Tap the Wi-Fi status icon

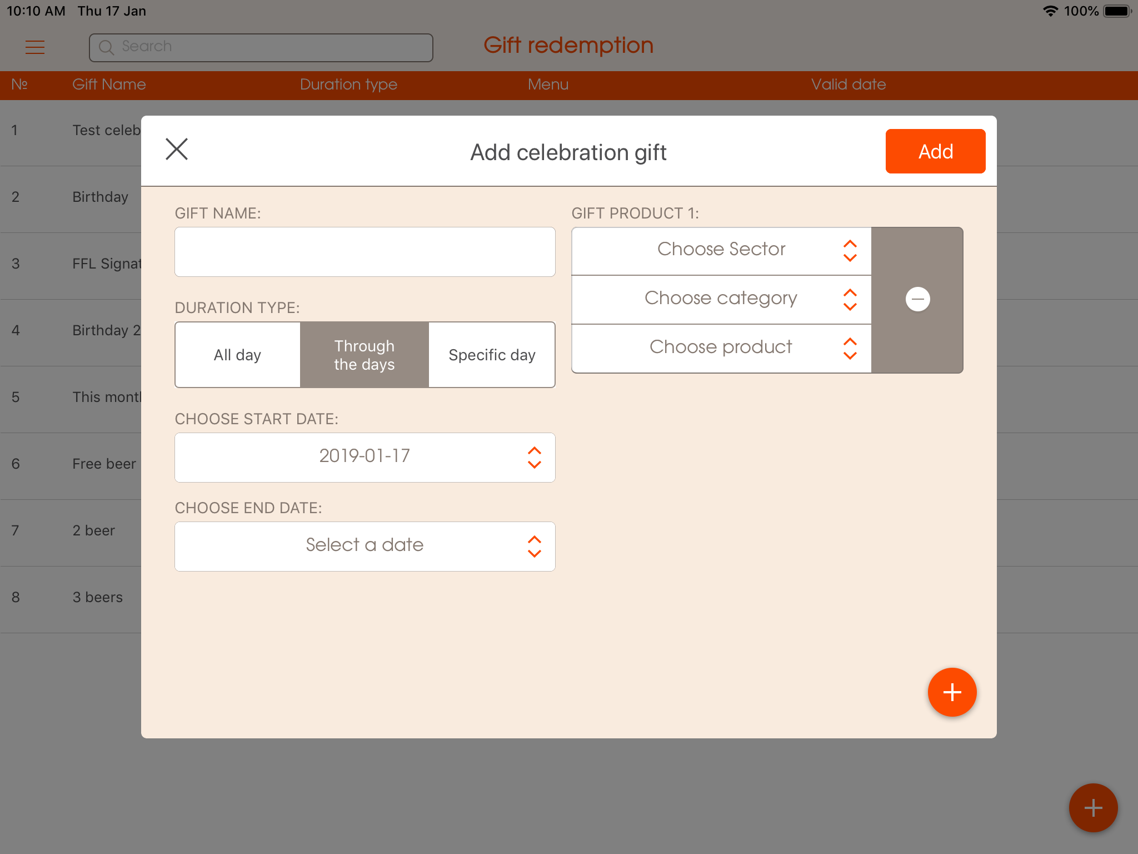(x=1050, y=11)
